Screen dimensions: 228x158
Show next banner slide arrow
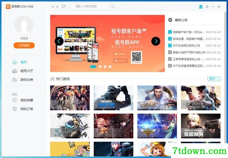click(x=156, y=41)
